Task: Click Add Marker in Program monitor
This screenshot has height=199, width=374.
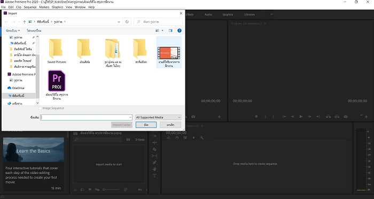Action: (x=256, y=117)
